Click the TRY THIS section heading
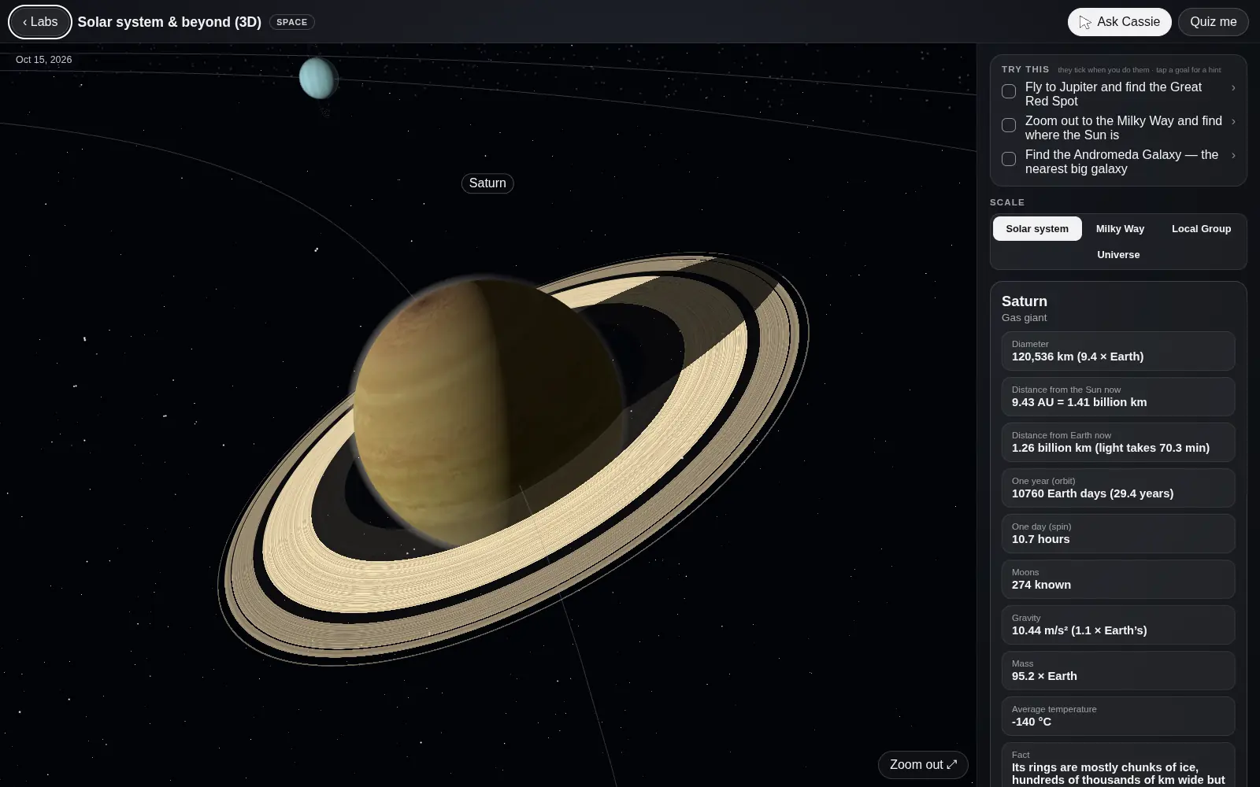This screenshot has height=787, width=1260. point(1025,69)
